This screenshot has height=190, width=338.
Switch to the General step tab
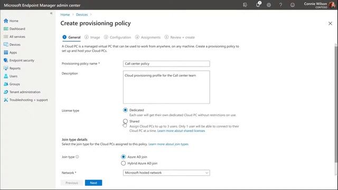coord(72,37)
